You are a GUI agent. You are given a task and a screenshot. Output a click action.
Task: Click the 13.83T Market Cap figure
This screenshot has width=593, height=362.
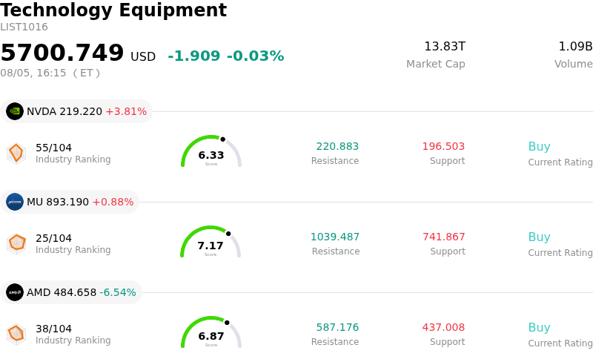pos(445,46)
